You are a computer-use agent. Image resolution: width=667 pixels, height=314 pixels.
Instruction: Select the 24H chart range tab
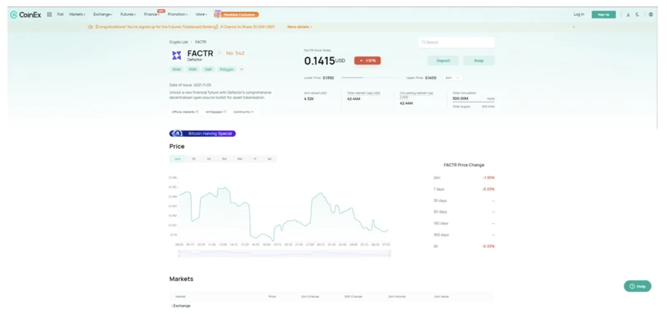178,159
